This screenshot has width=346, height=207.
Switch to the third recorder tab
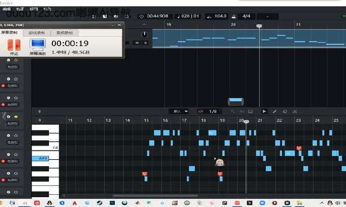tap(65, 33)
